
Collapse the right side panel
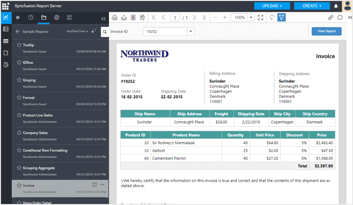(x=350, y=18)
